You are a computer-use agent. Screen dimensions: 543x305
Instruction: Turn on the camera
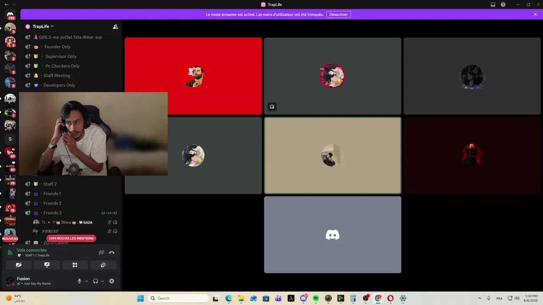point(19,265)
